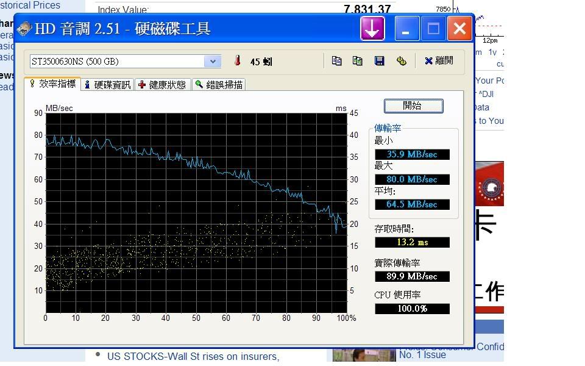Open the US STOCKS Wall St headline link
The height and width of the screenshot is (366, 585).
coord(193,356)
